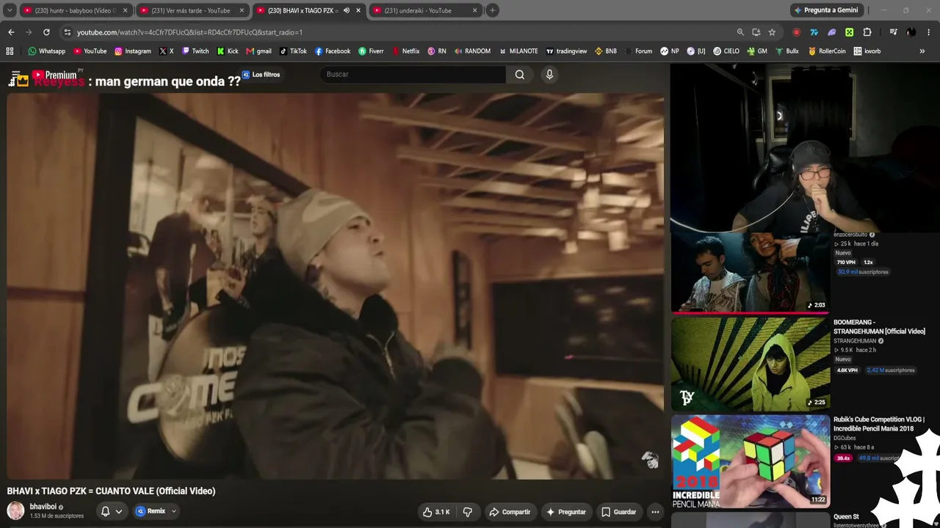
Task: Open more actions menu under the video
Action: [655, 512]
